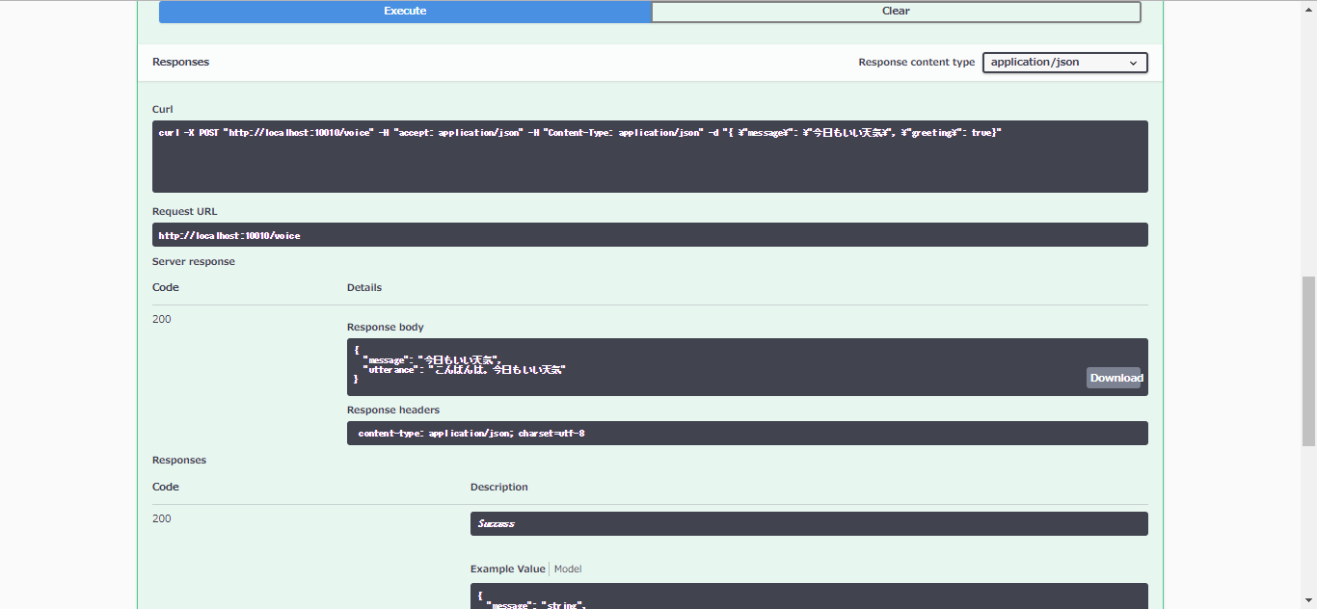Click the Execute button

[405, 11]
